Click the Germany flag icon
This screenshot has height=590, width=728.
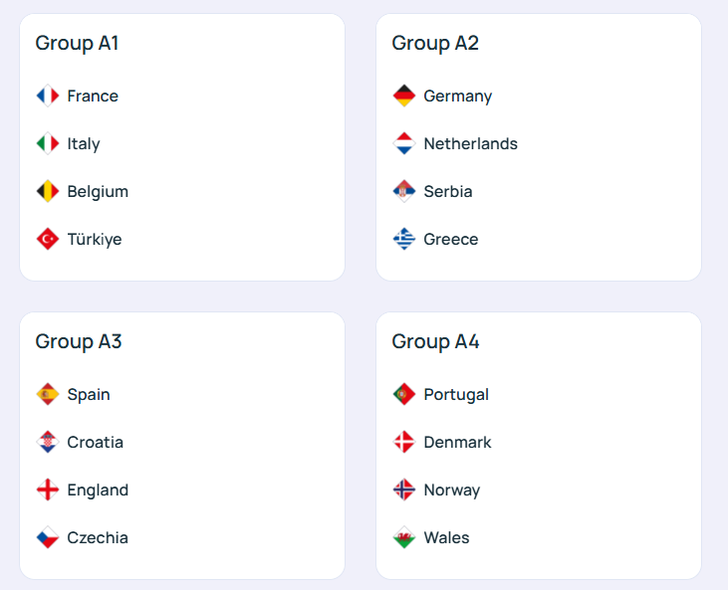coord(403,96)
